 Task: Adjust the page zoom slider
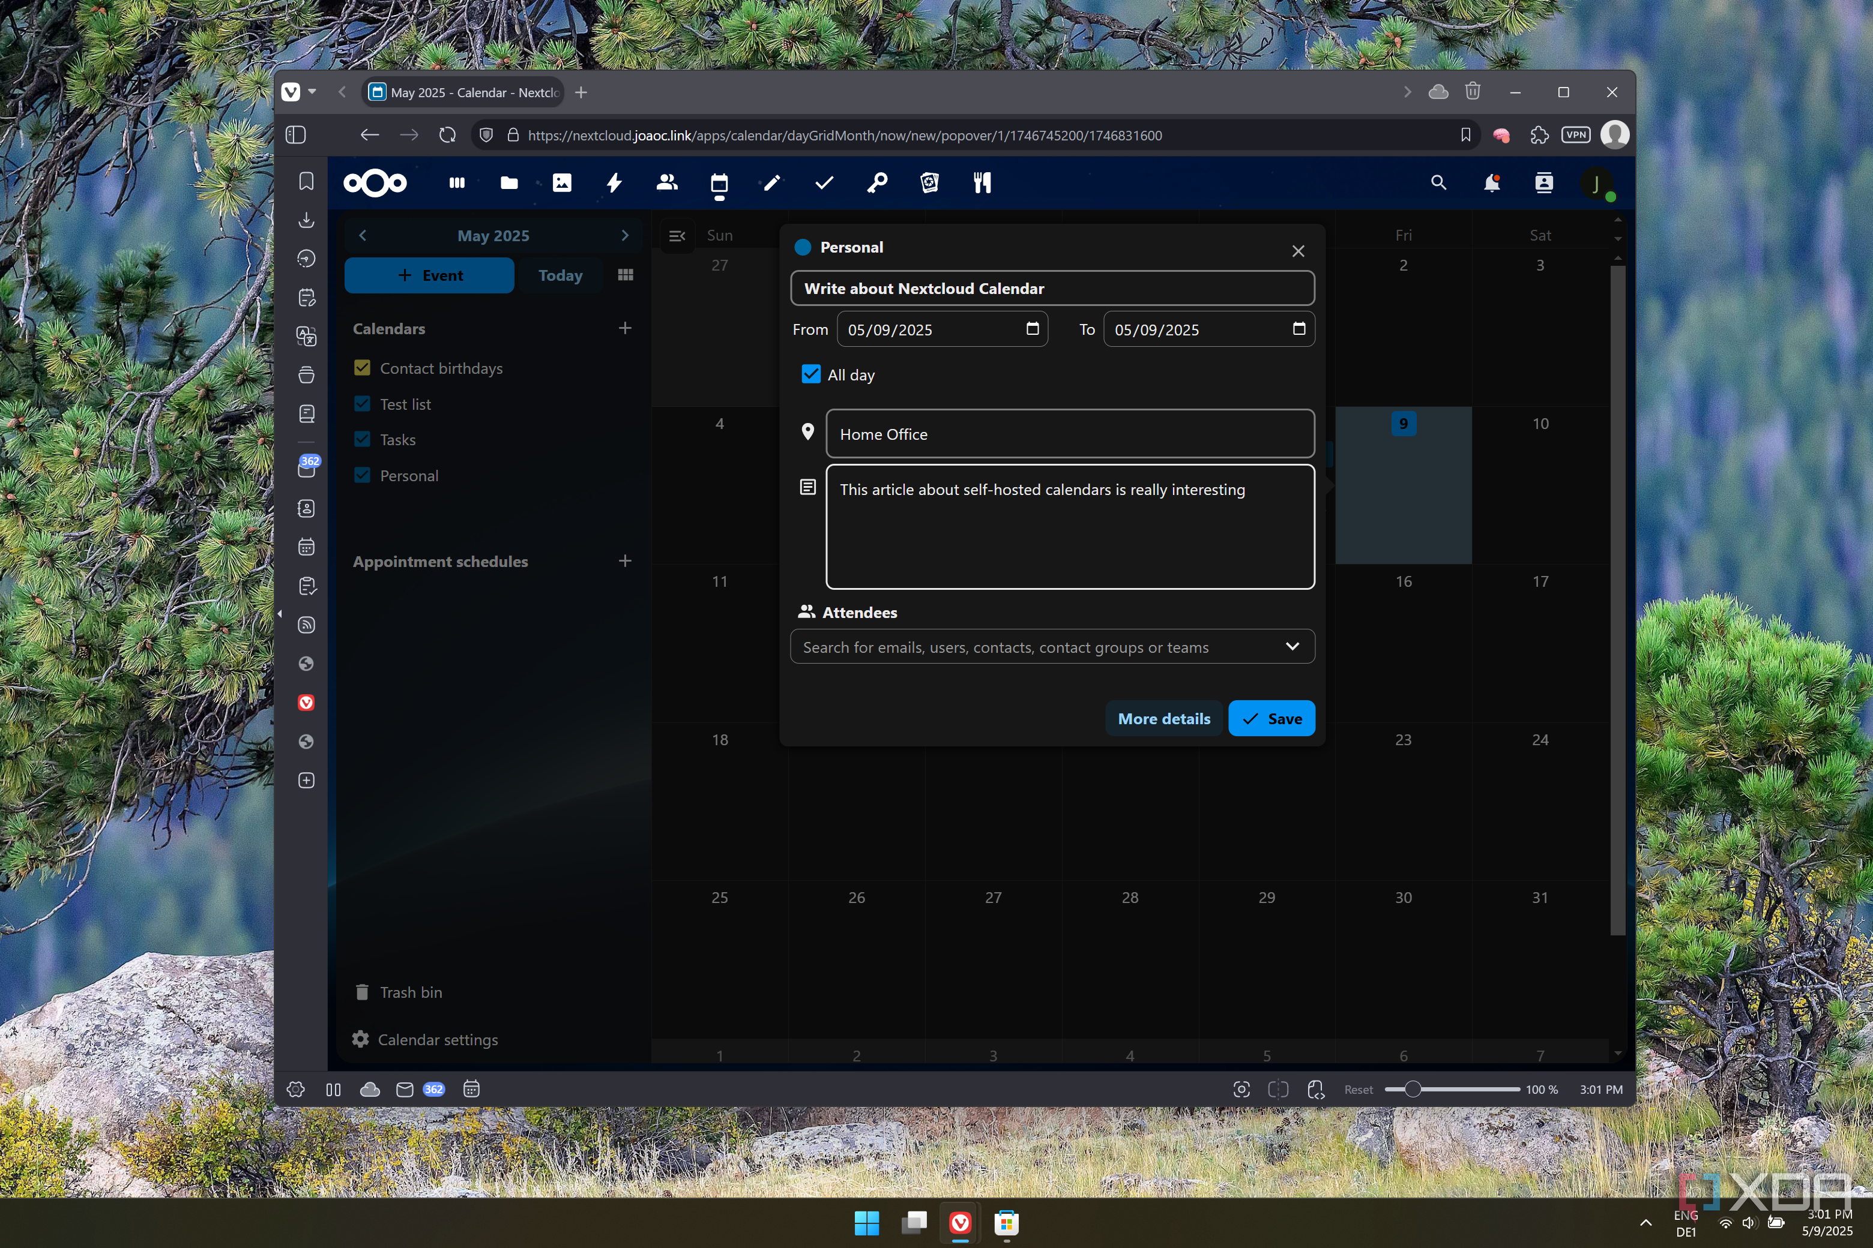pos(1412,1090)
